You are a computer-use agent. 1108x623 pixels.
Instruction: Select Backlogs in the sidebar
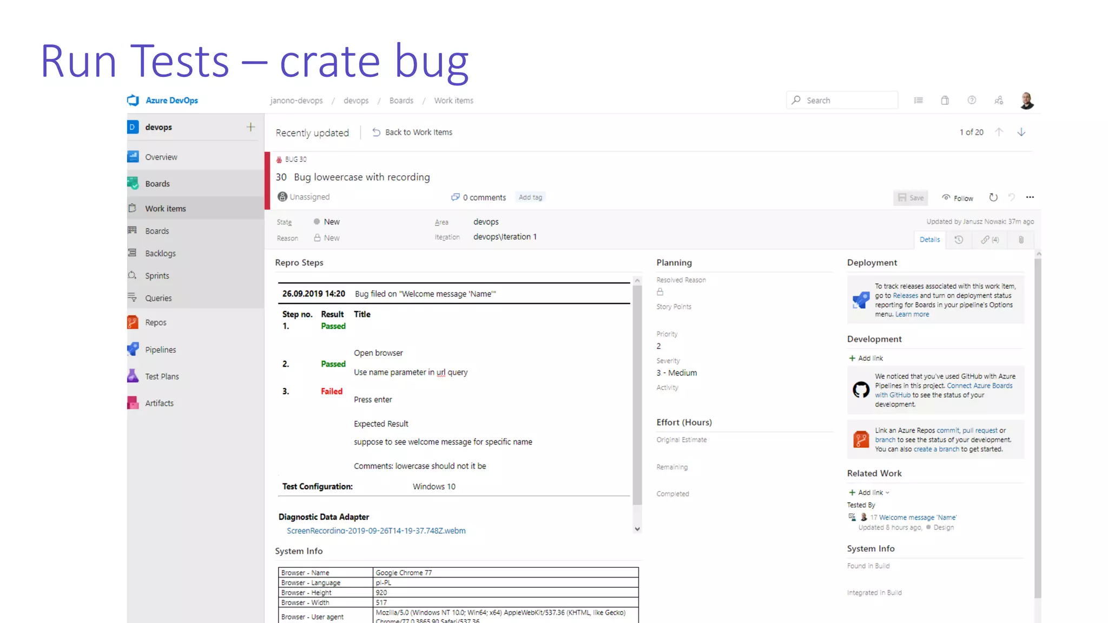pos(160,253)
